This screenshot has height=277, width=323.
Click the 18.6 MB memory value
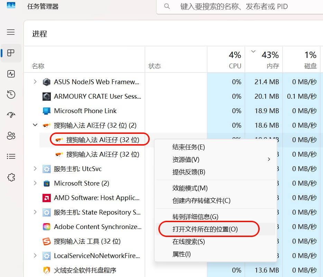(x=267, y=125)
